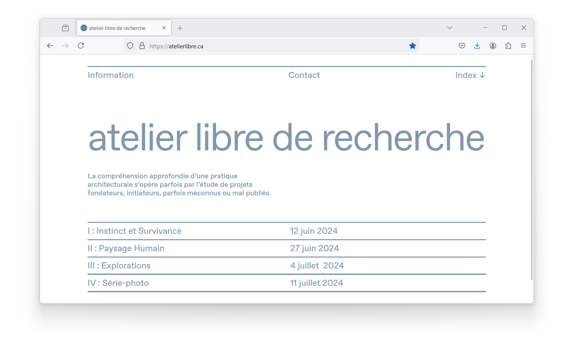Close the Firefox window
Screen dimensions: 569x345
[524, 28]
